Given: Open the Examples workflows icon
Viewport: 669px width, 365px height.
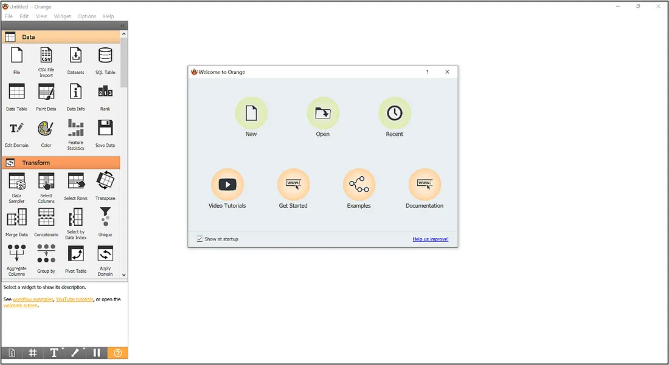Looking at the screenshot, I should 359,185.
